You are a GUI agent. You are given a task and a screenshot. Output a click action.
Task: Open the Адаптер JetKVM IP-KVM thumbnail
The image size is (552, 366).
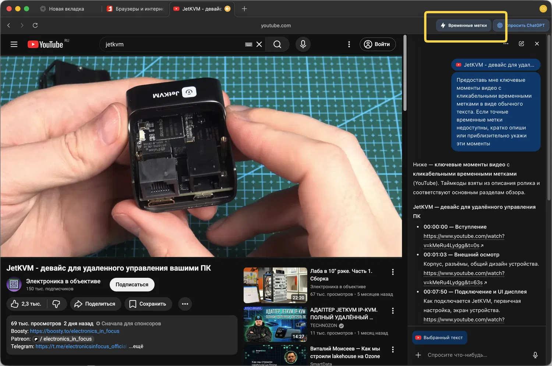click(275, 324)
